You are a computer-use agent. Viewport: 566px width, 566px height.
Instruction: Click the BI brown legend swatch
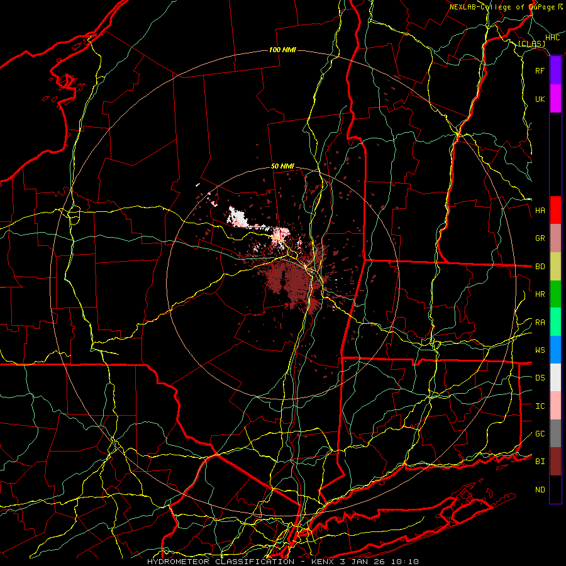pyautogui.click(x=555, y=462)
